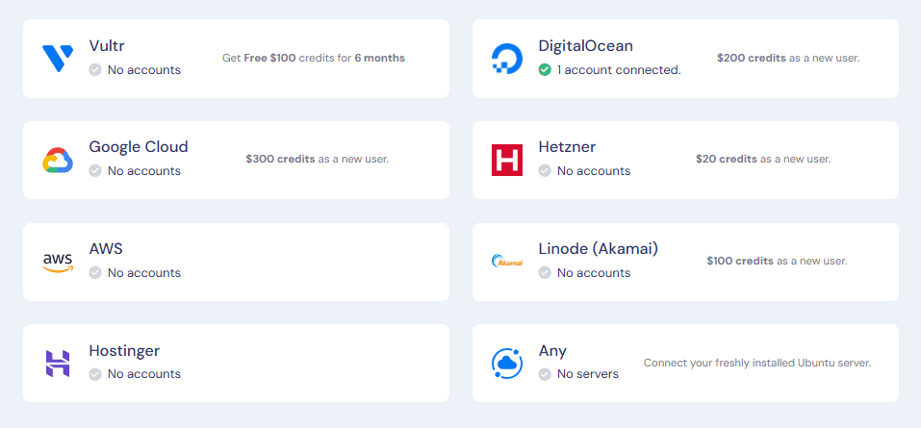921x428 pixels.
Task: Click the red Hetzner logo icon
Action: click(507, 161)
